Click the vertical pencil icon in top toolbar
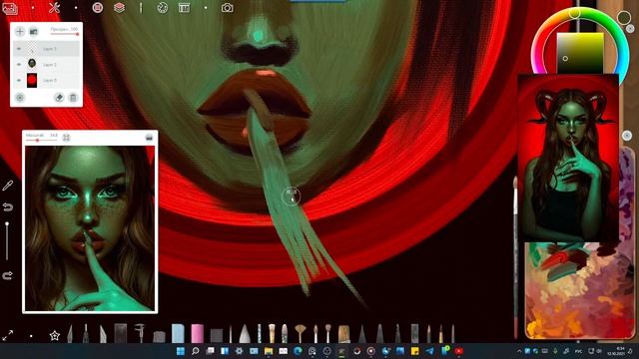Screen dimensions: 639x359 [x=141, y=7]
